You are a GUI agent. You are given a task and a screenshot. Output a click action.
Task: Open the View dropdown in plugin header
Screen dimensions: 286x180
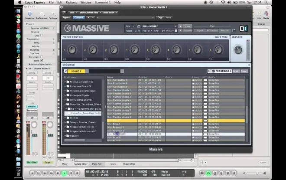73,13
